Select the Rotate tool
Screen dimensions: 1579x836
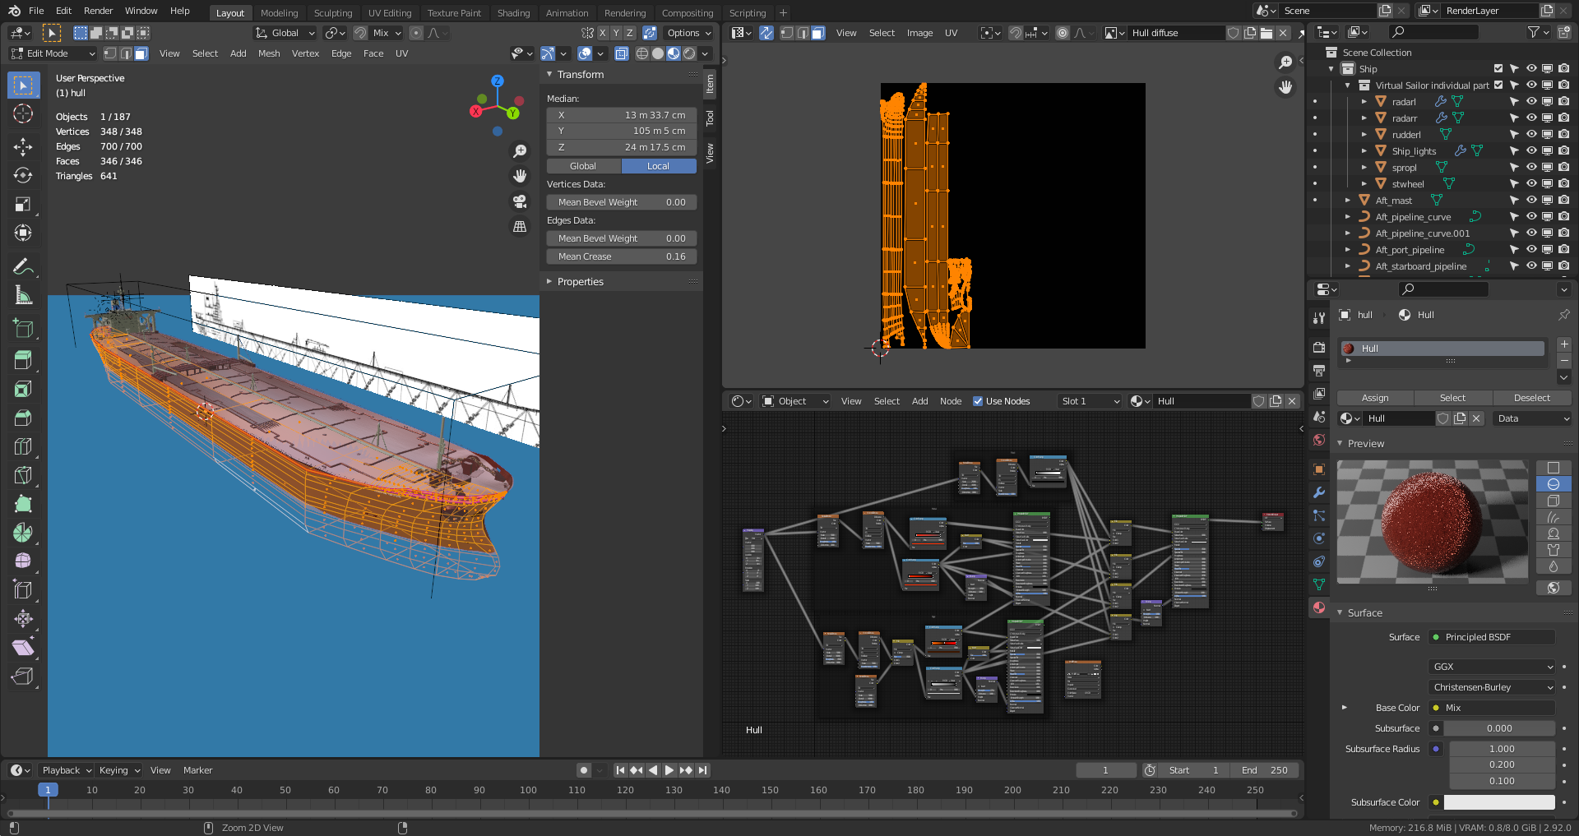coord(23,176)
